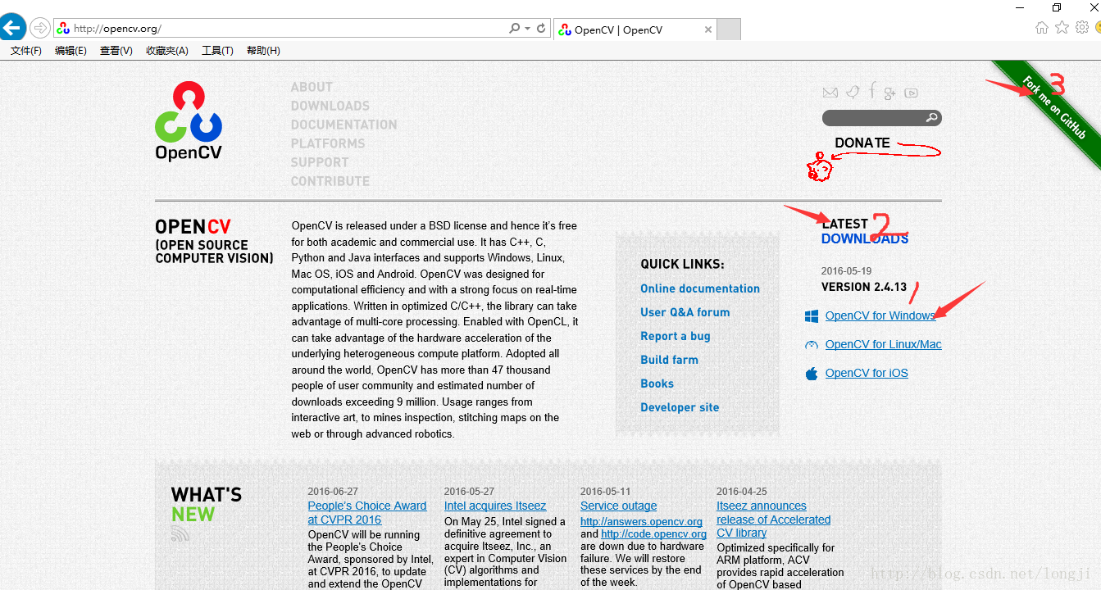Click the Facebook icon
The width and height of the screenshot is (1101, 590).
click(x=872, y=91)
